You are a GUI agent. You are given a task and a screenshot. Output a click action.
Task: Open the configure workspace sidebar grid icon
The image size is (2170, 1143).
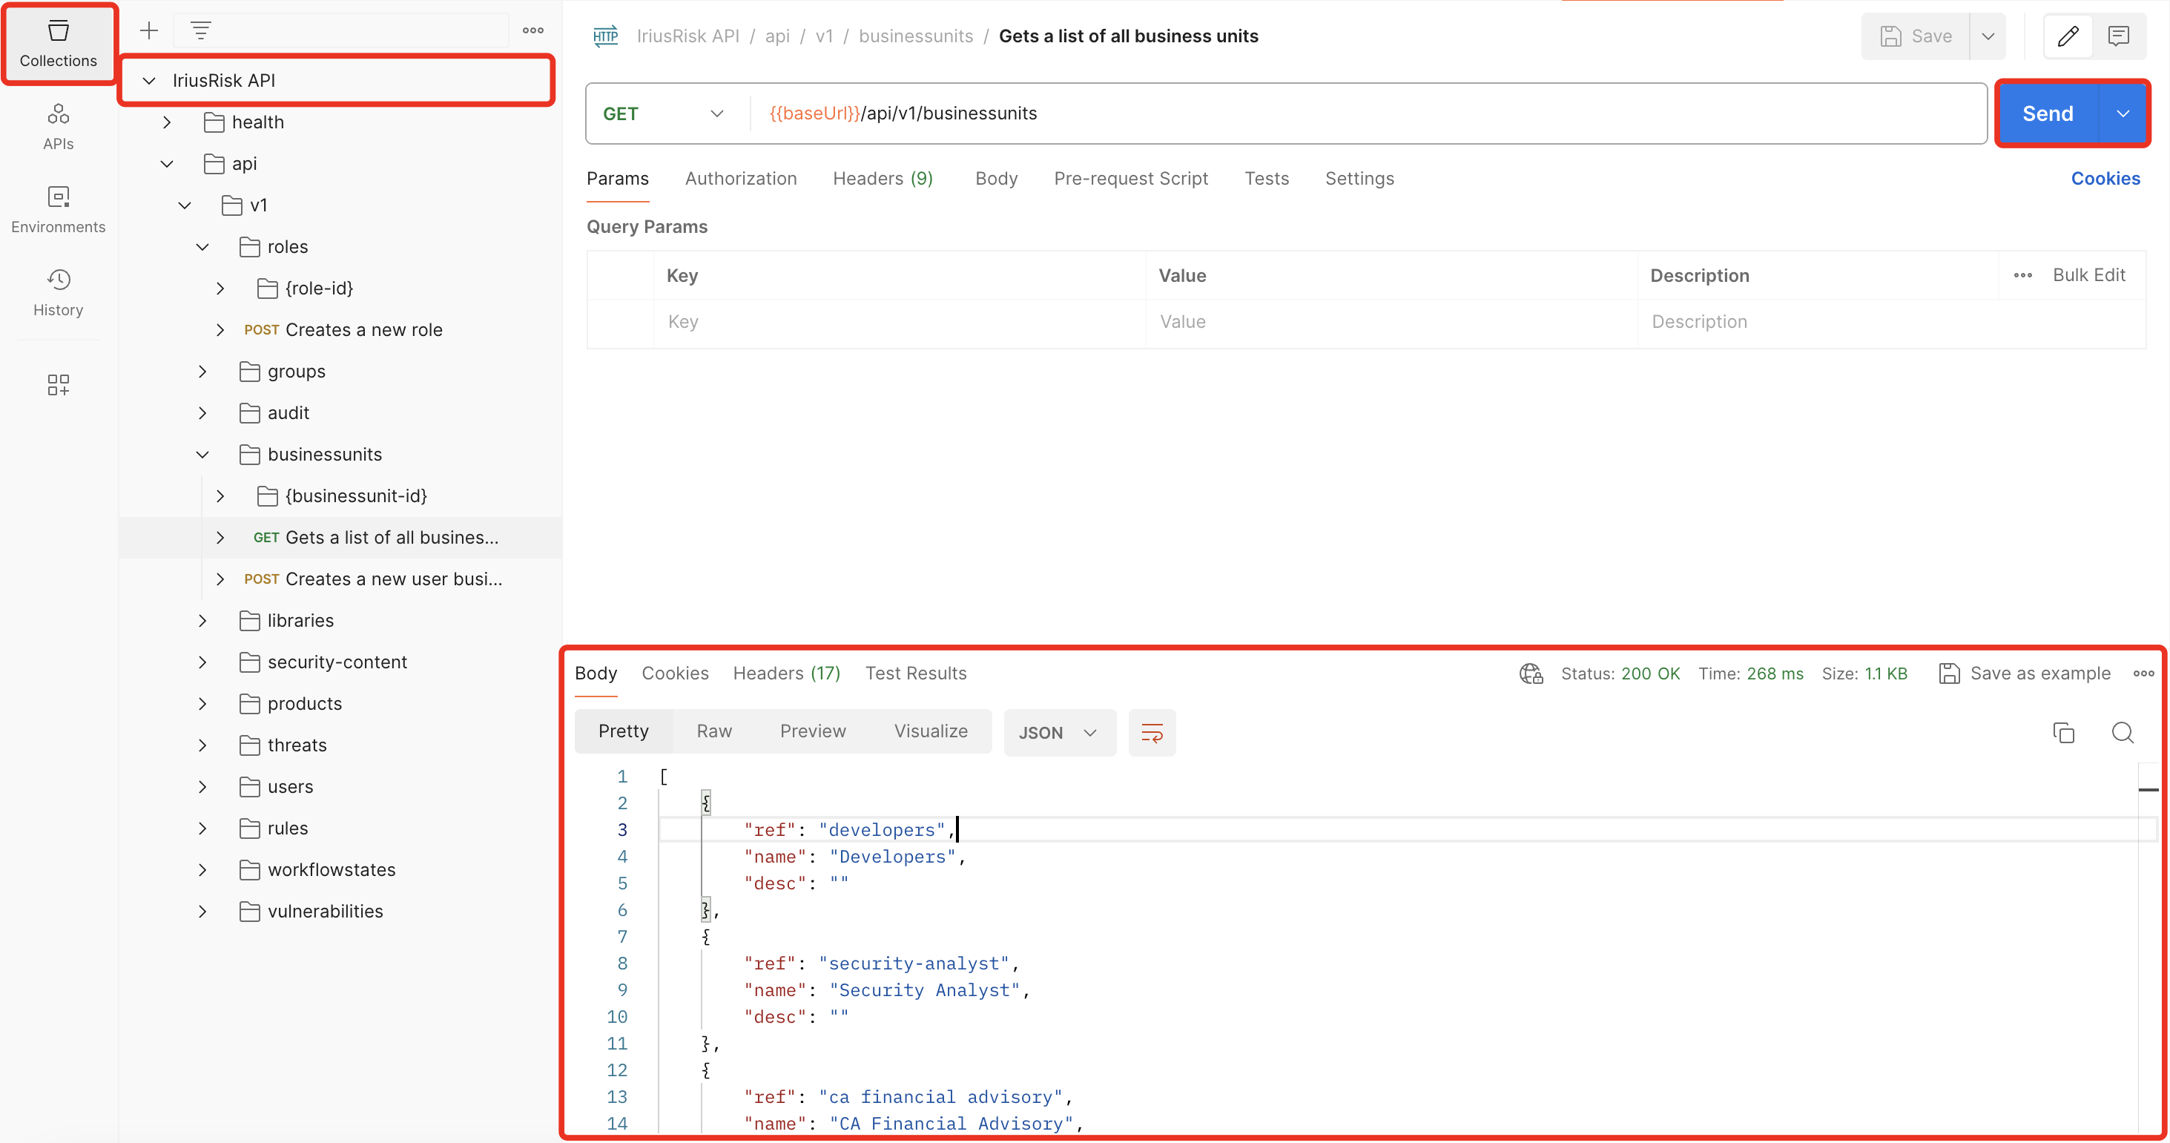coord(58,385)
